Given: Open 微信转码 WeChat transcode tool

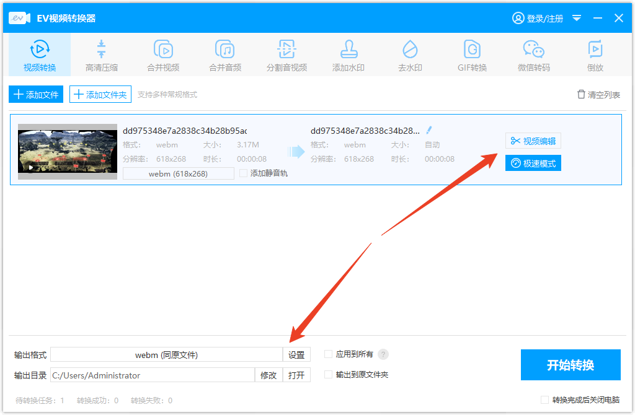Looking at the screenshot, I should click(x=534, y=55).
